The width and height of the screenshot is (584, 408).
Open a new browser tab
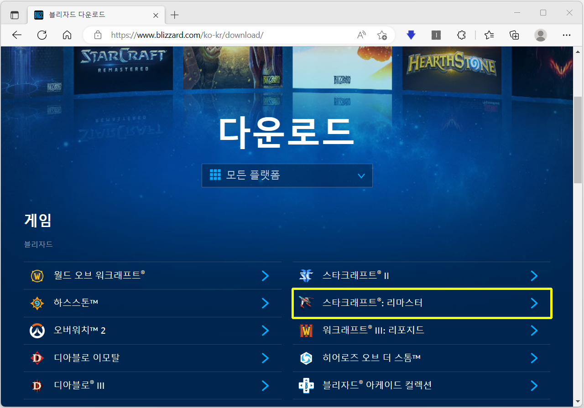tap(174, 15)
